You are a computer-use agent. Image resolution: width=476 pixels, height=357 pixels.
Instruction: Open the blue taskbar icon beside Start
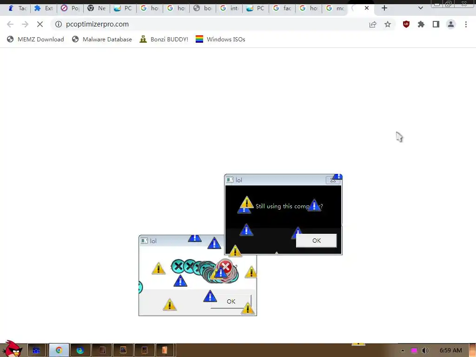tap(36, 350)
